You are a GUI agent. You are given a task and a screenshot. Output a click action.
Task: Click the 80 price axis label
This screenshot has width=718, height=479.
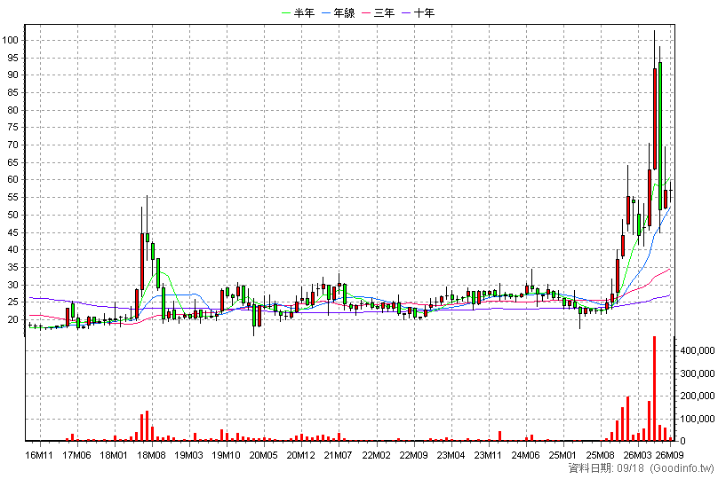[12, 110]
